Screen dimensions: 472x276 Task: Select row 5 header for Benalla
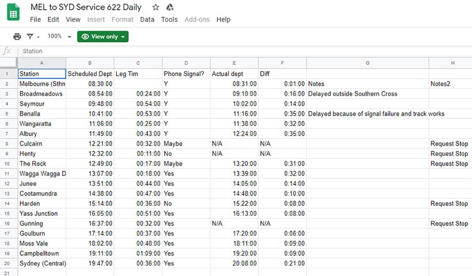[7, 114]
